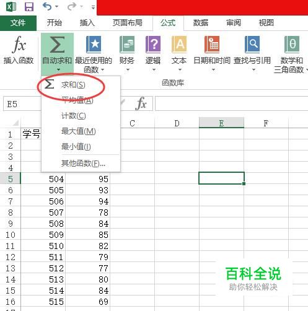Select column C header

click(x=132, y=123)
